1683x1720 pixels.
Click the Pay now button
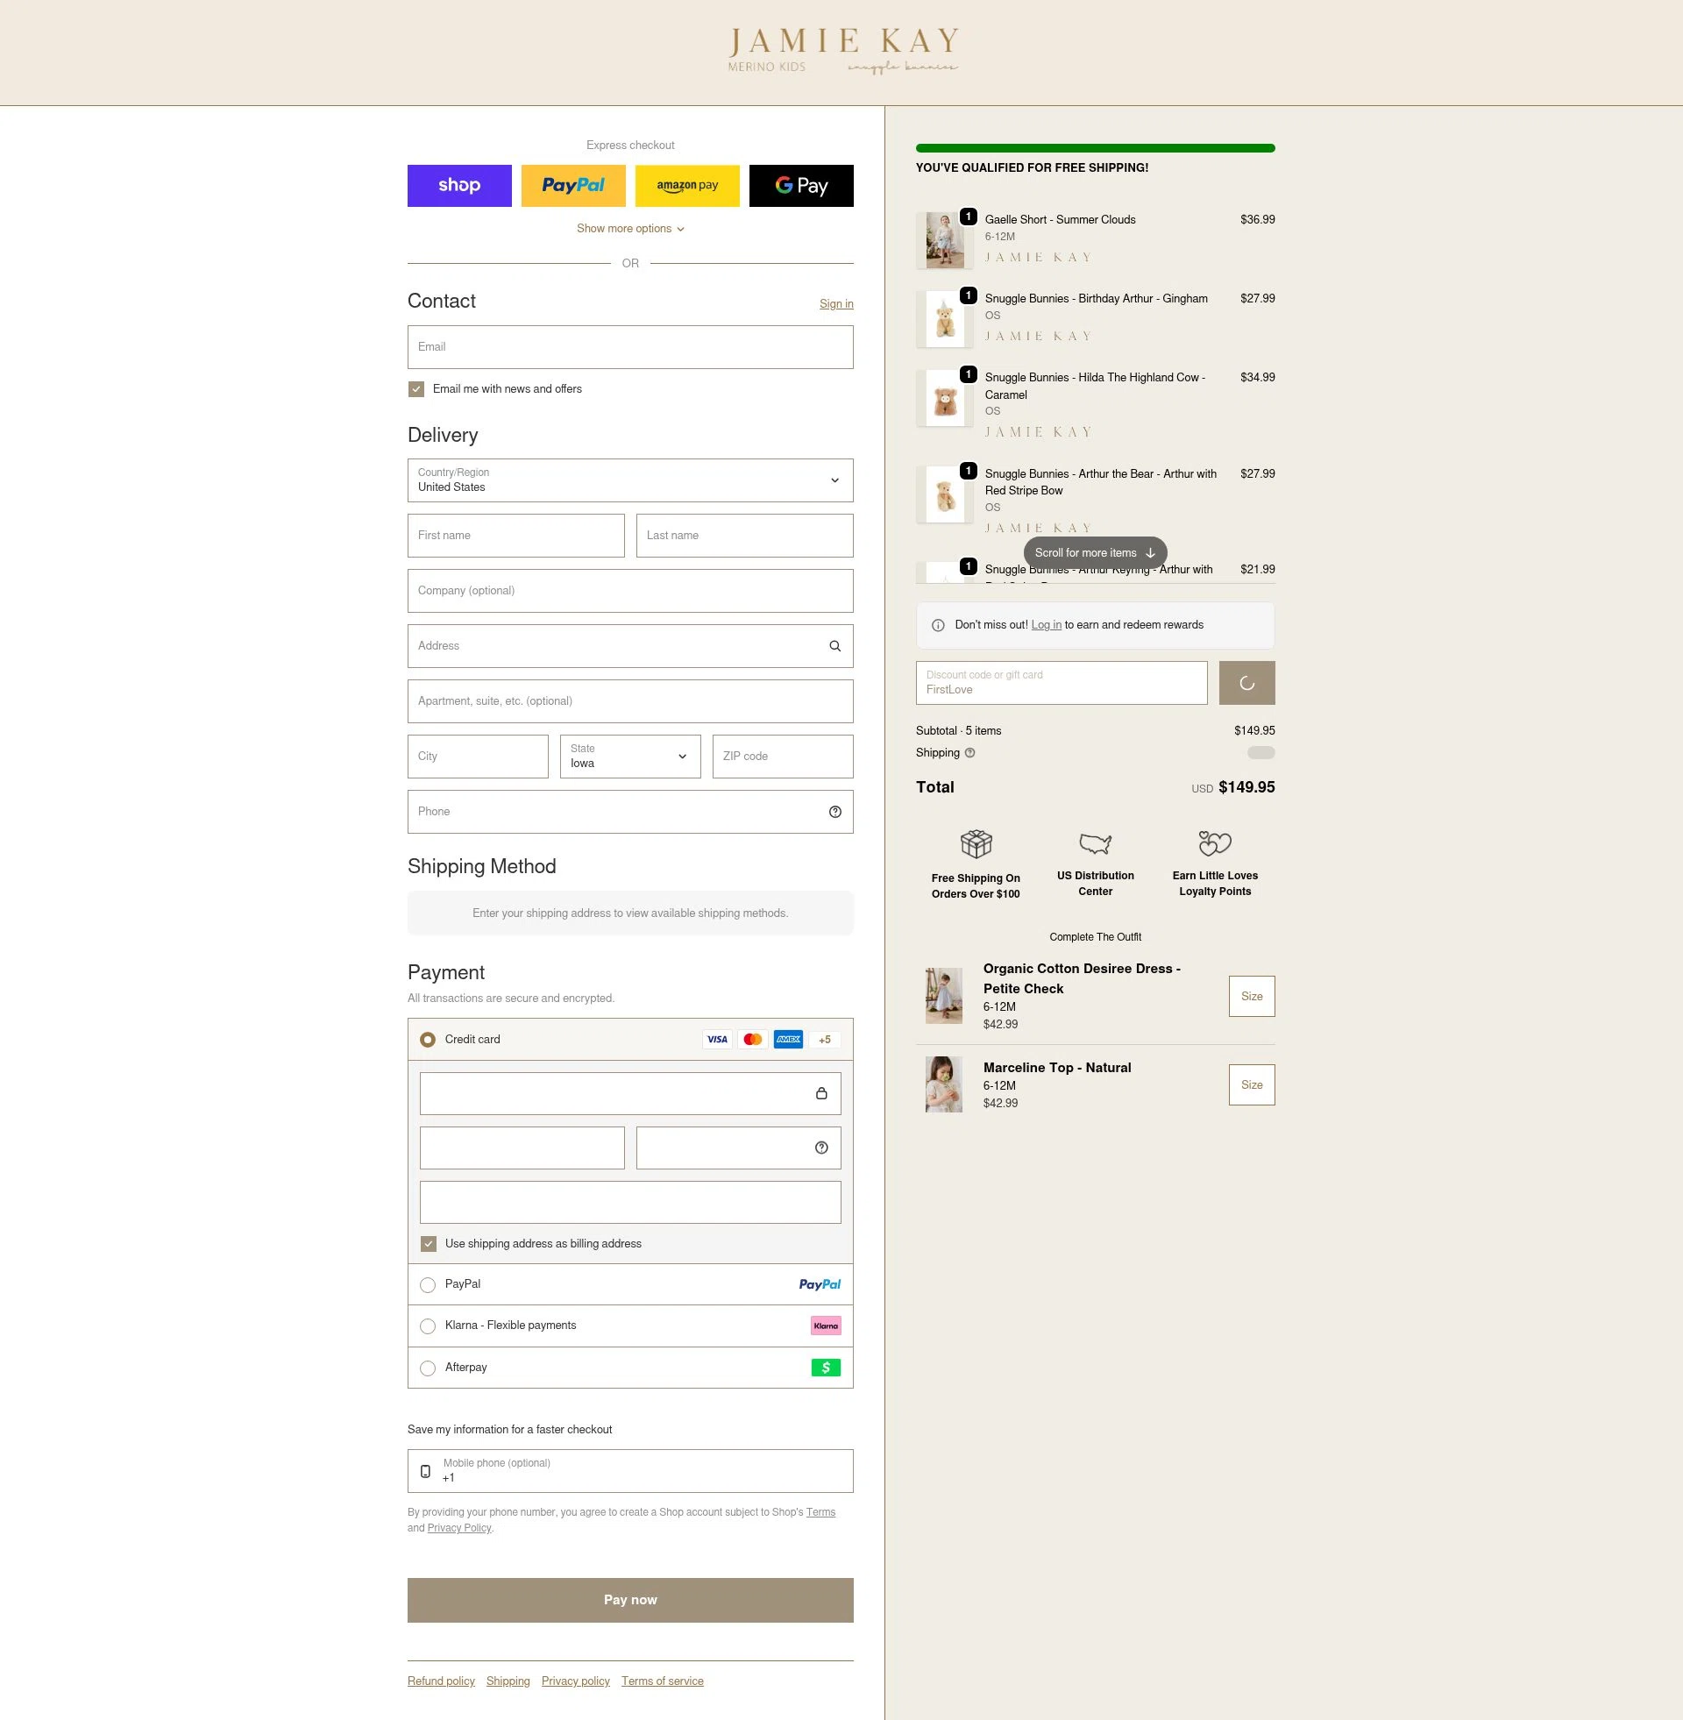pos(629,1600)
